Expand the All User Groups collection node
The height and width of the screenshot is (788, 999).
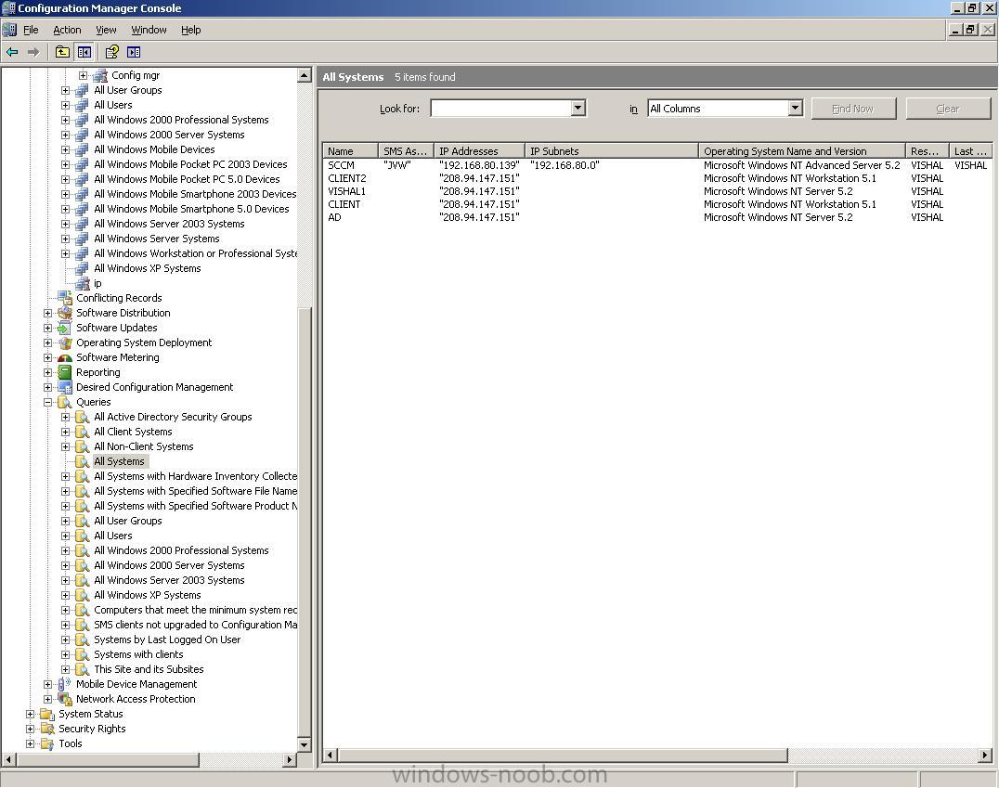(66, 90)
